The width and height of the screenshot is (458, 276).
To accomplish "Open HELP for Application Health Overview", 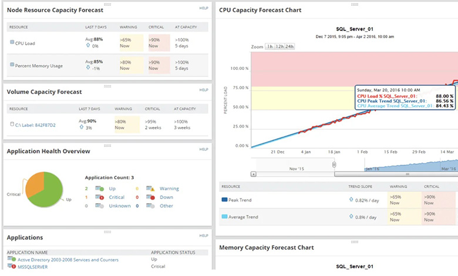I will pyautogui.click(x=204, y=149).
